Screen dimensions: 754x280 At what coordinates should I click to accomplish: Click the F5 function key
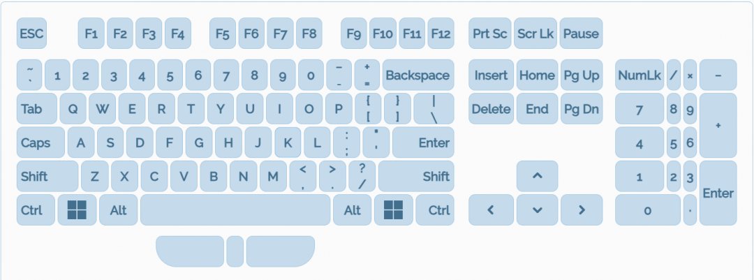(x=222, y=34)
